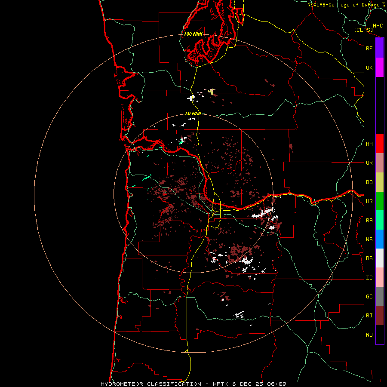Click the 'BI' legend label

tap(369, 316)
